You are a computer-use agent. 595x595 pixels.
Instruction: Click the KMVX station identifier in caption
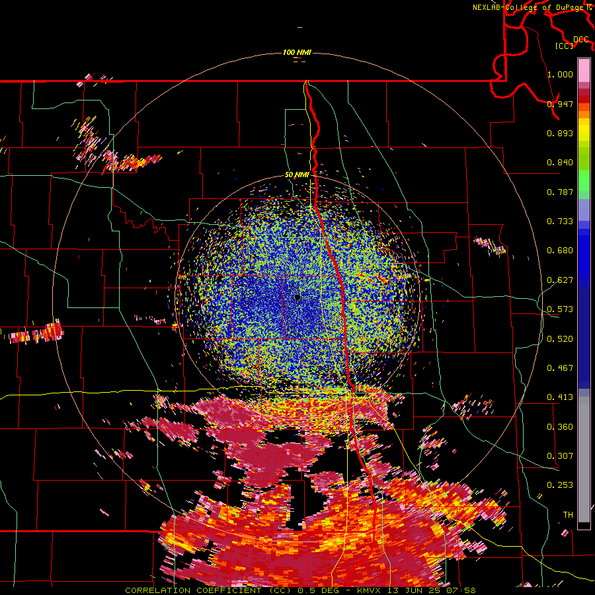pos(370,590)
